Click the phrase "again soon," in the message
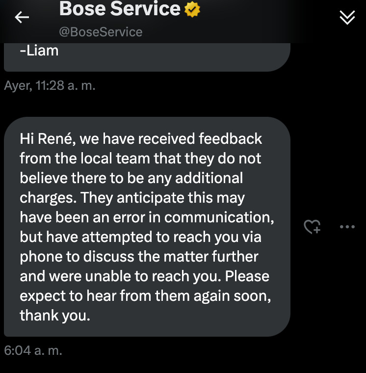The width and height of the screenshot is (366, 373). (x=232, y=296)
